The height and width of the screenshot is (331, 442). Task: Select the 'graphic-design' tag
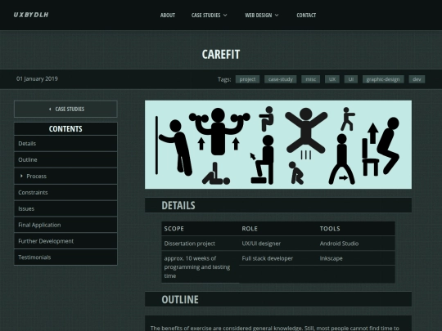[x=383, y=79]
